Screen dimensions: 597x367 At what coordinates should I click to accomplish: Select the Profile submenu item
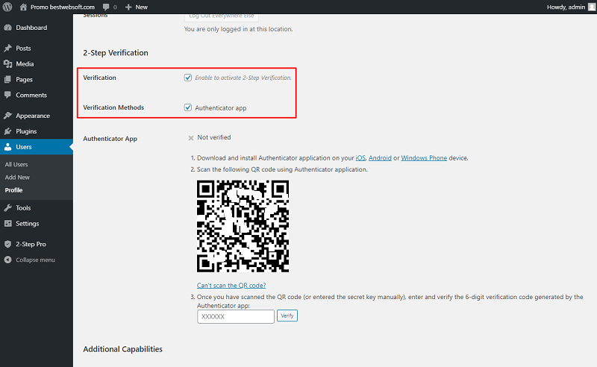click(13, 190)
